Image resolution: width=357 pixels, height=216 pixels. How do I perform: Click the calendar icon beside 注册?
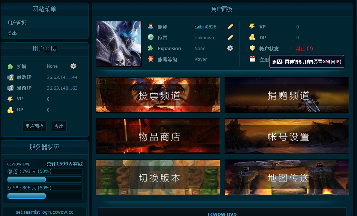click(x=252, y=59)
